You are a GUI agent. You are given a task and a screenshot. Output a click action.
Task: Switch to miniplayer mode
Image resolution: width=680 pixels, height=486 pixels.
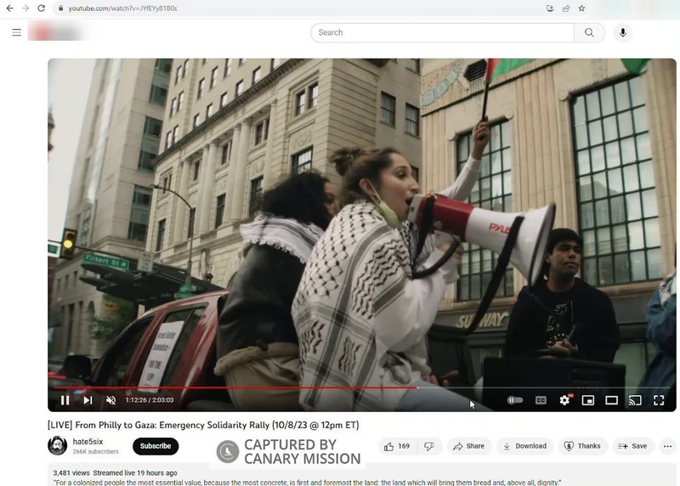click(x=587, y=400)
